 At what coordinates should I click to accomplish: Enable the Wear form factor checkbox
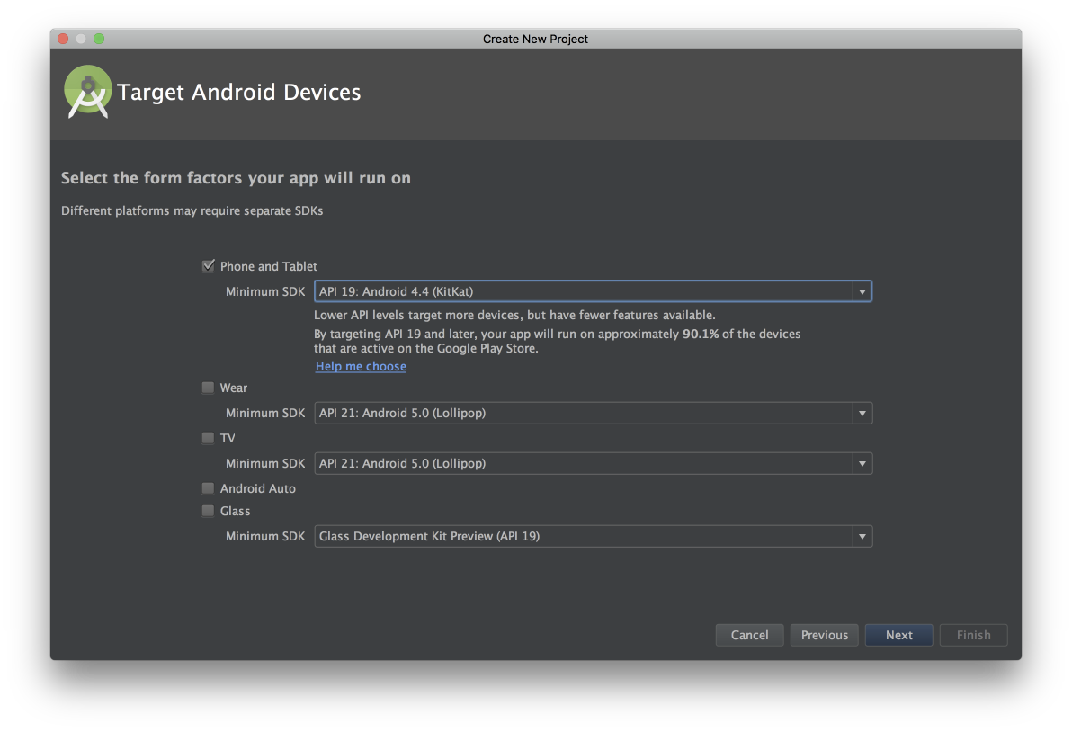point(209,388)
